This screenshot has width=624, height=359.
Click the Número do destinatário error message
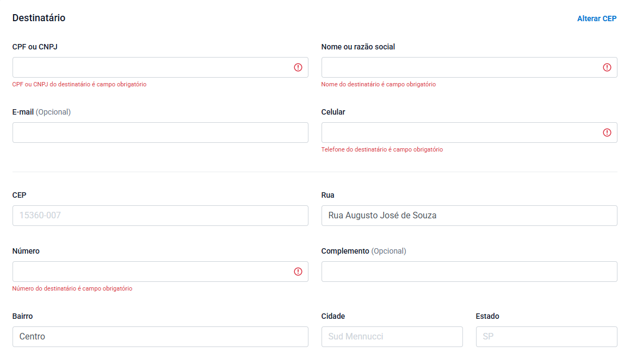tap(72, 288)
